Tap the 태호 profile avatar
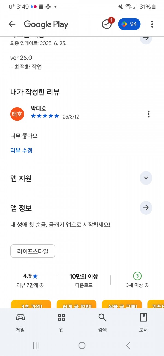164x356 pixels. point(17,114)
